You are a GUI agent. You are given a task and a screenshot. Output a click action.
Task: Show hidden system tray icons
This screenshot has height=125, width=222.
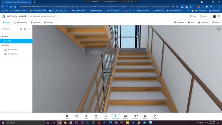coord(197,123)
